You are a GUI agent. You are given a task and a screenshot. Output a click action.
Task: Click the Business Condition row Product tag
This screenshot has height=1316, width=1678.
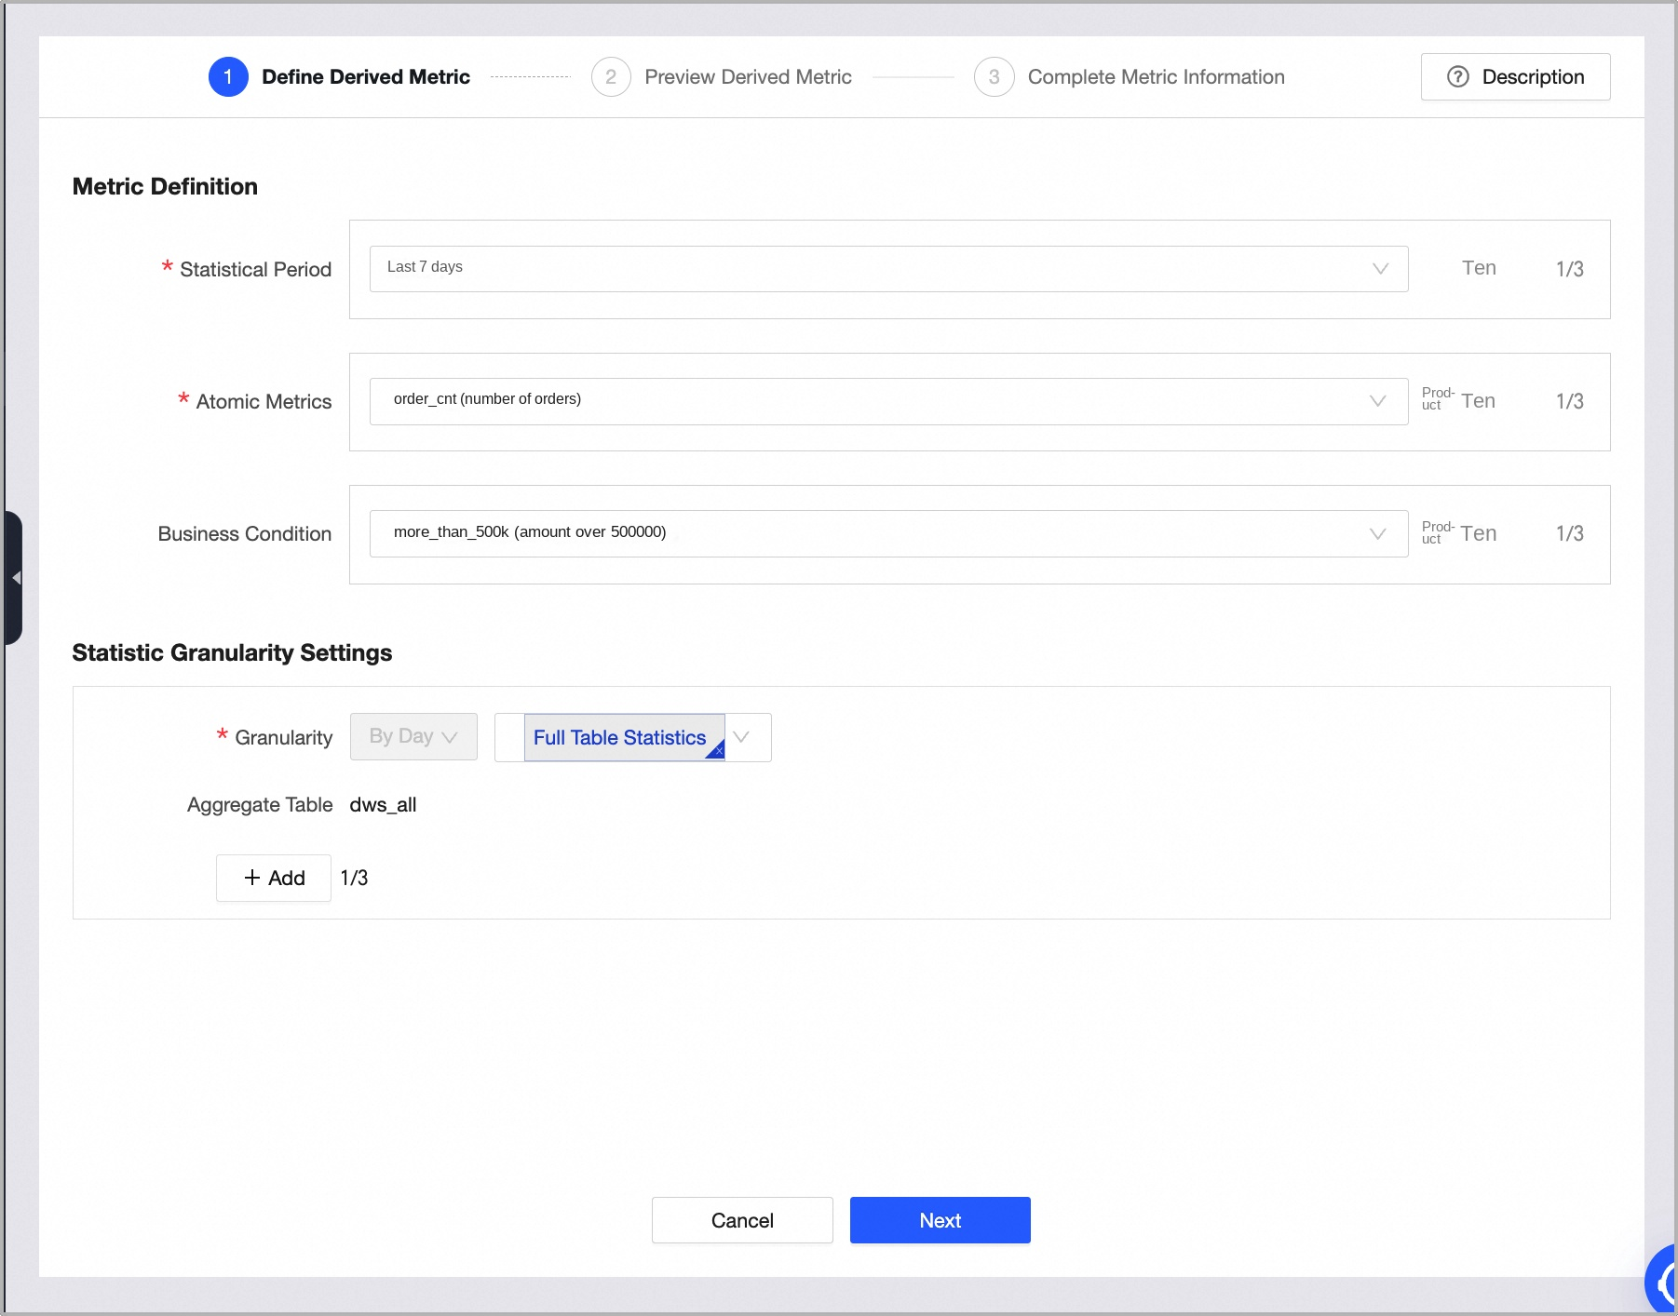[1437, 532]
